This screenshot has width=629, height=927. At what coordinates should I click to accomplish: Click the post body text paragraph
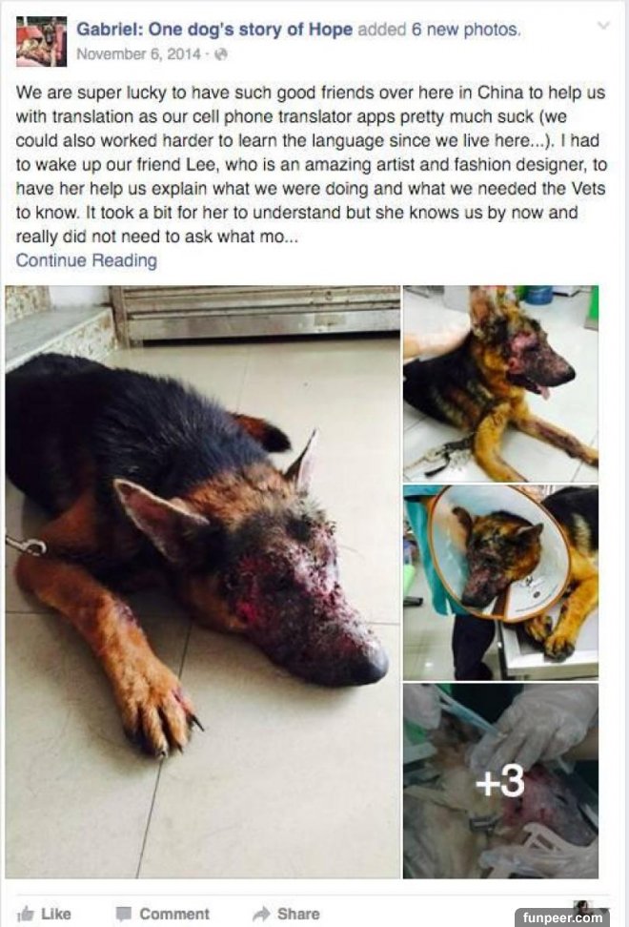tap(312, 165)
